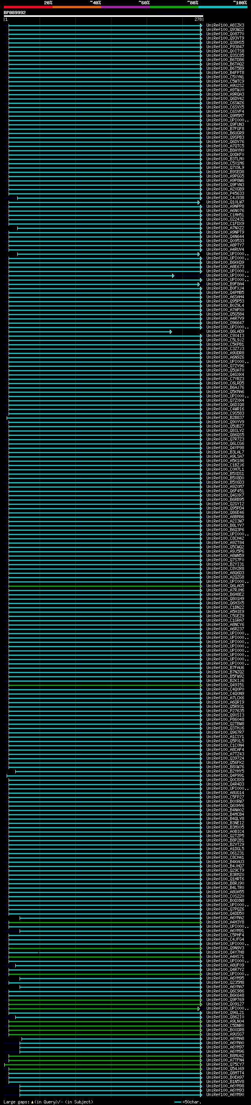251x1105 pixels.
Task: Click the white query sequence bar
Action: 104,16
